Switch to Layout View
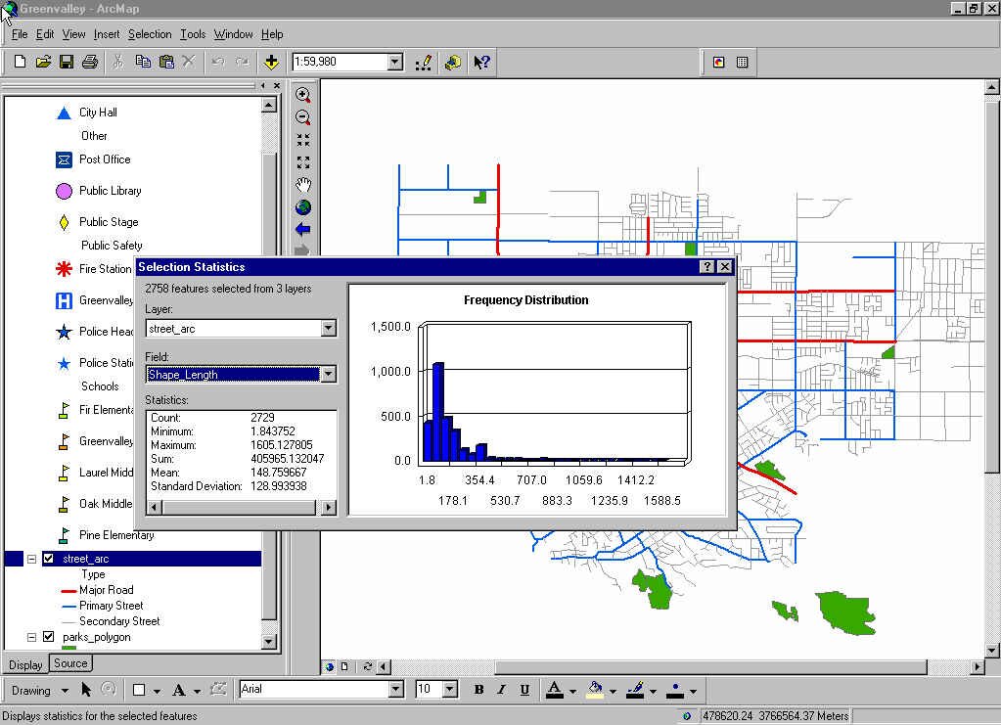This screenshot has width=1001, height=725. pyautogui.click(x=344, y=666)
